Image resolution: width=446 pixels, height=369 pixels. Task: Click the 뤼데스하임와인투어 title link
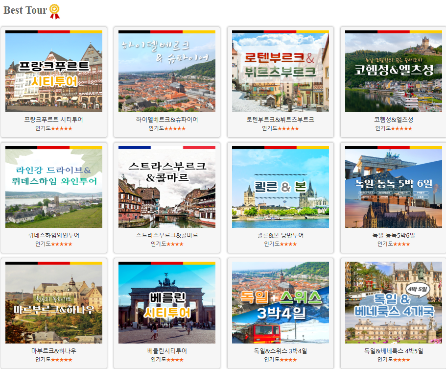pos(54,235)
